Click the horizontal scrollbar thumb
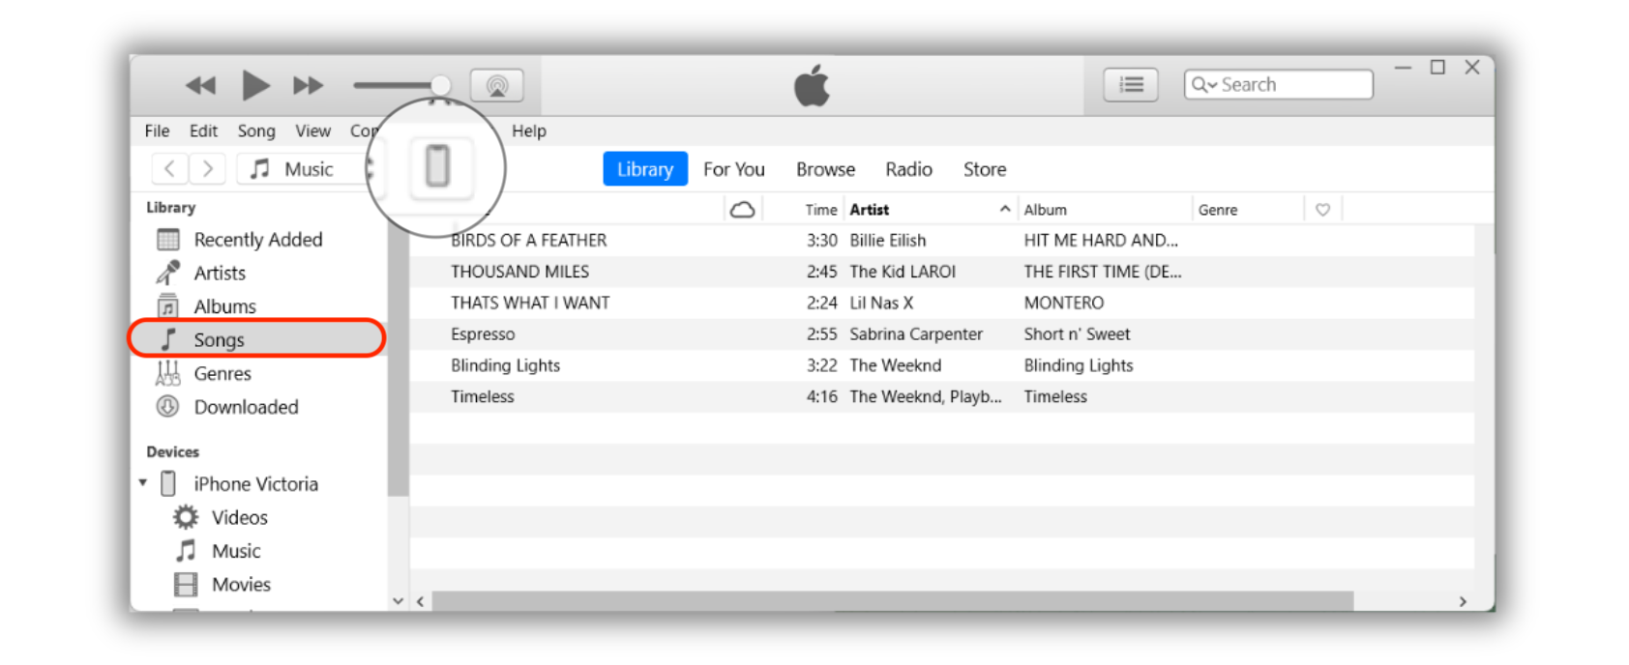 892,601
